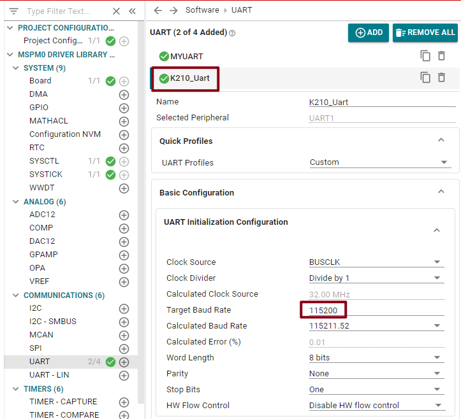Select the K210_Uart instance

[x=189, y=78]
